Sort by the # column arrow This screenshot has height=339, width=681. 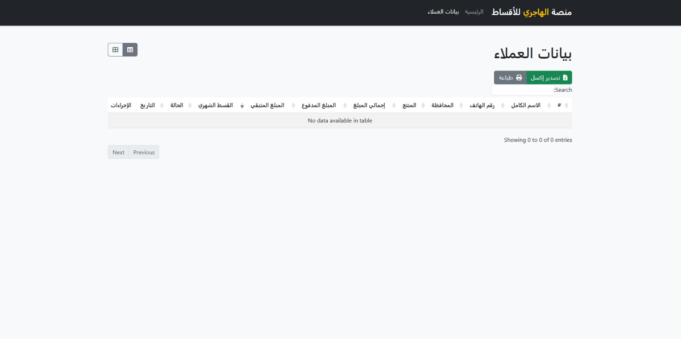pos(567,105)
